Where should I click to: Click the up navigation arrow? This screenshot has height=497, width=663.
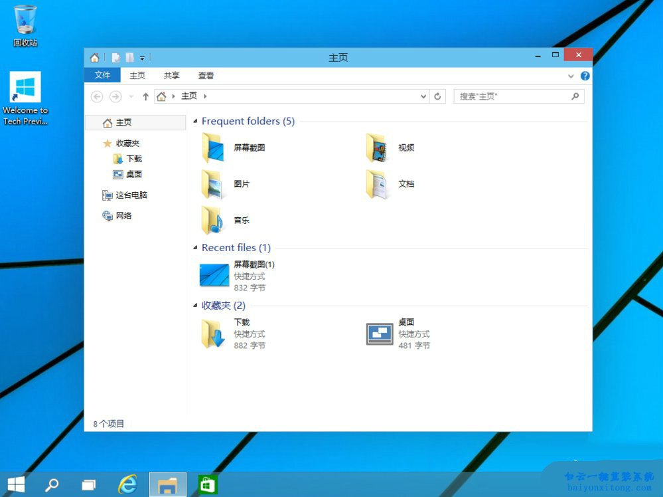point(145,96)
